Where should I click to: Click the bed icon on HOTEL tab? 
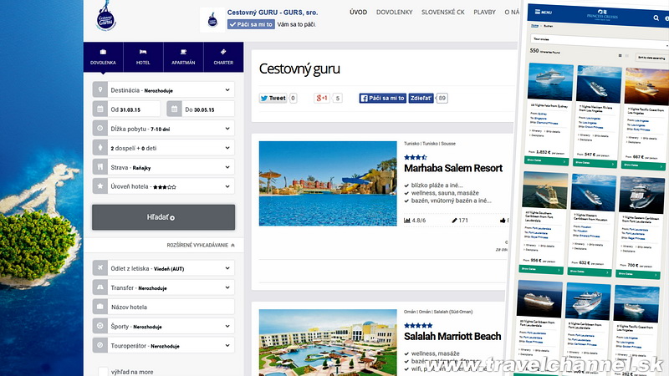143,52
